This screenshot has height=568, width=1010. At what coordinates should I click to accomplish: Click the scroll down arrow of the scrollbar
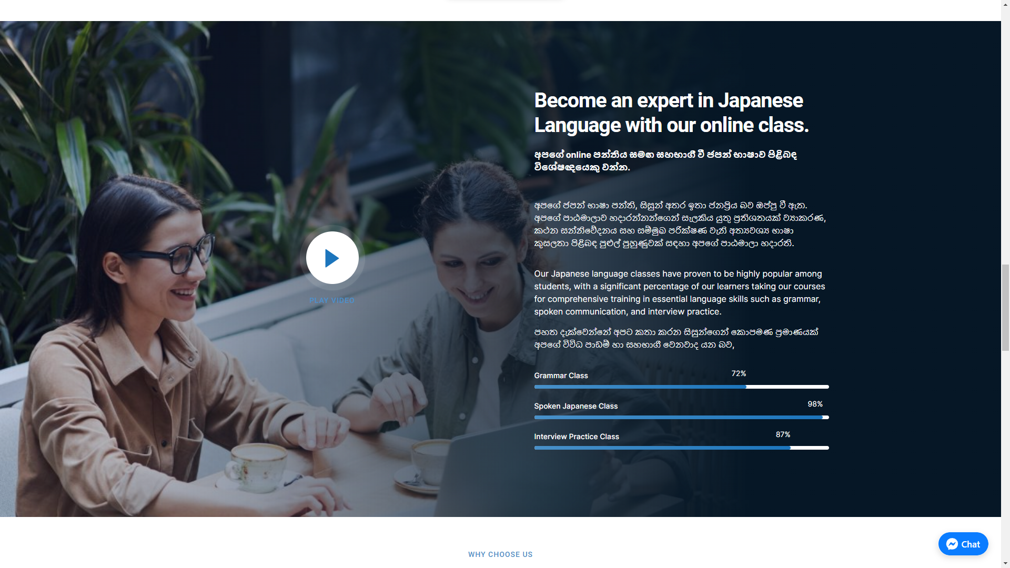pyautogui.click(x=1005, y=564)
